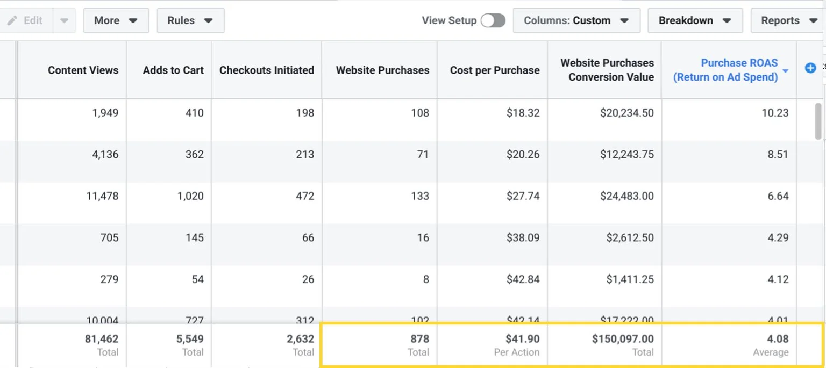Click the Edit pencil icon
This screenshot has width=826, height=368.
tap(12, 20)
